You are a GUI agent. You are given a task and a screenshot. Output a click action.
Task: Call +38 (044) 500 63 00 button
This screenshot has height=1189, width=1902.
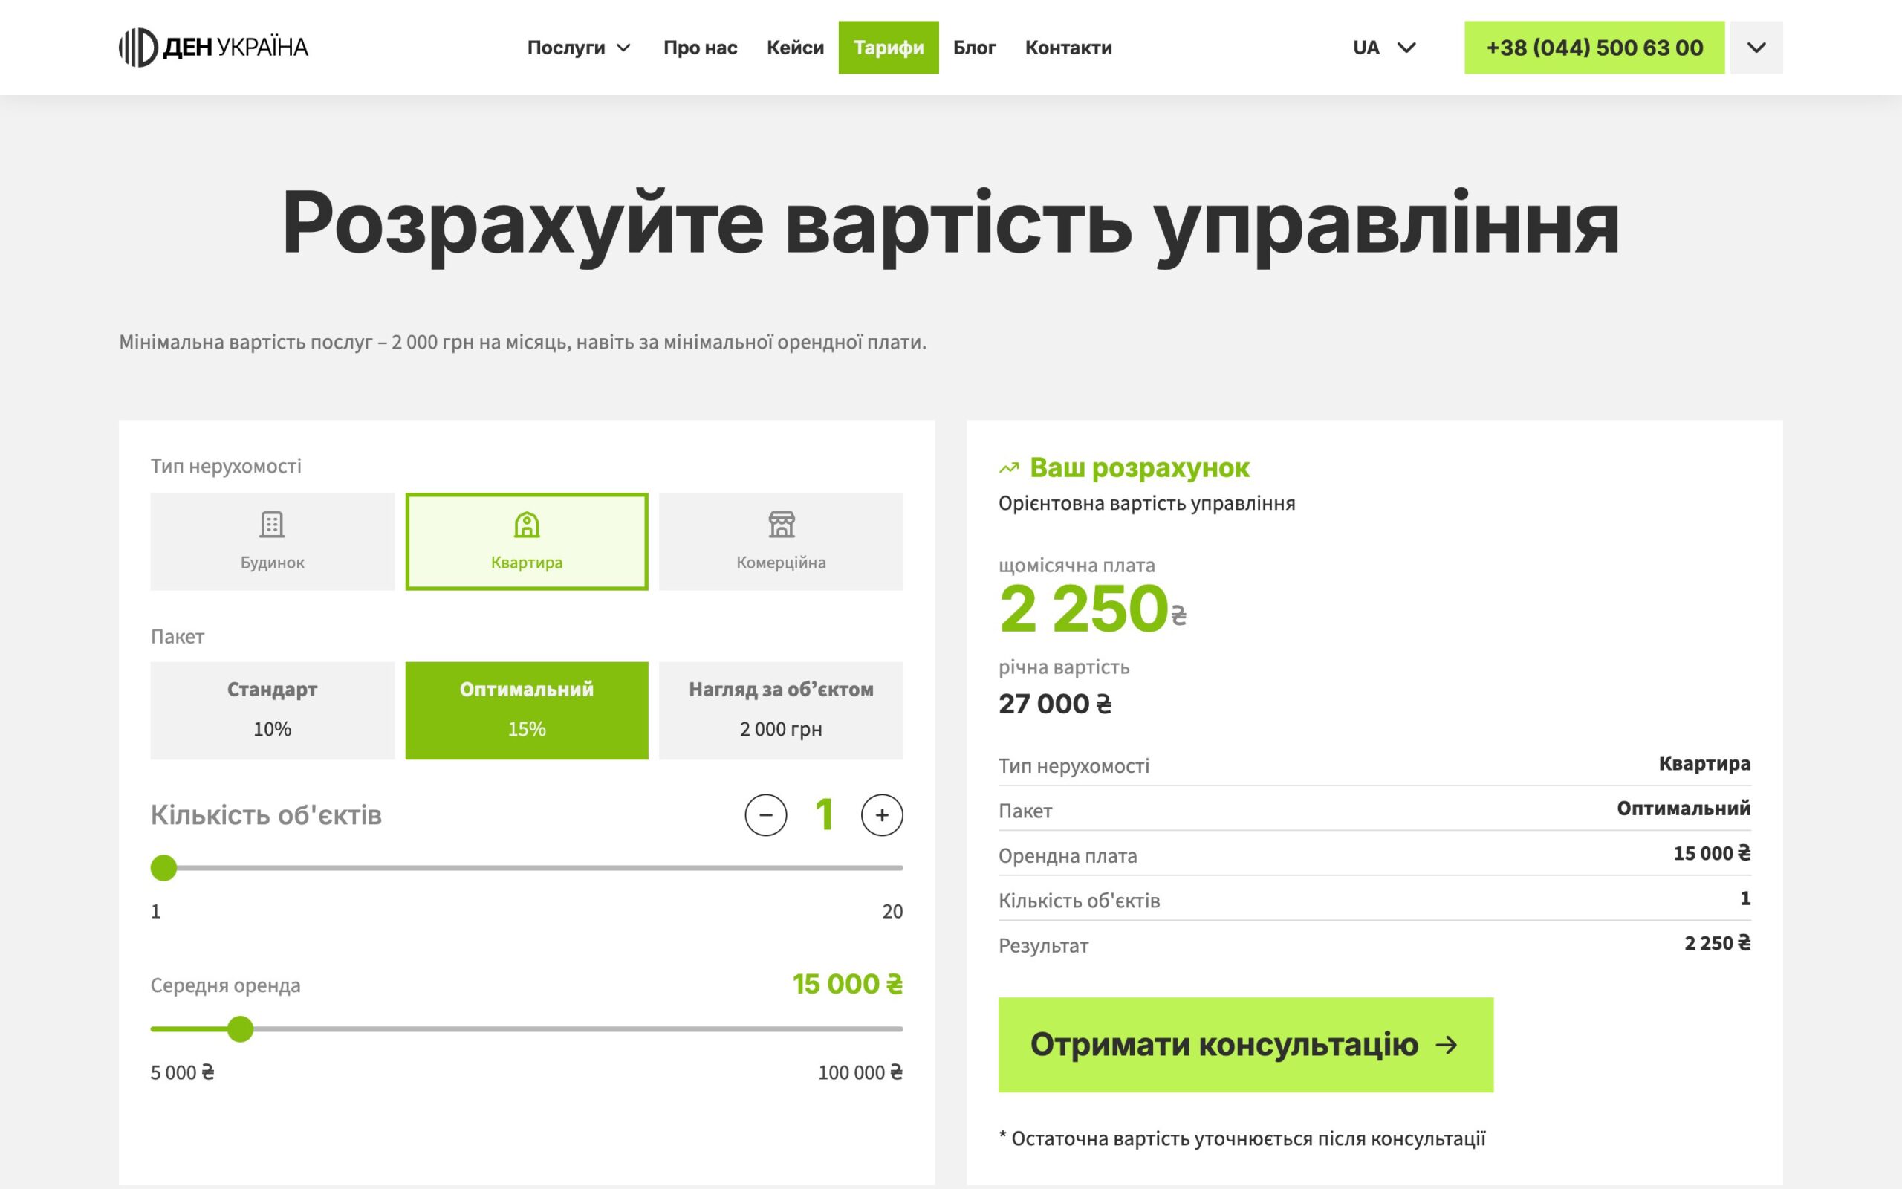point(1594,48)
